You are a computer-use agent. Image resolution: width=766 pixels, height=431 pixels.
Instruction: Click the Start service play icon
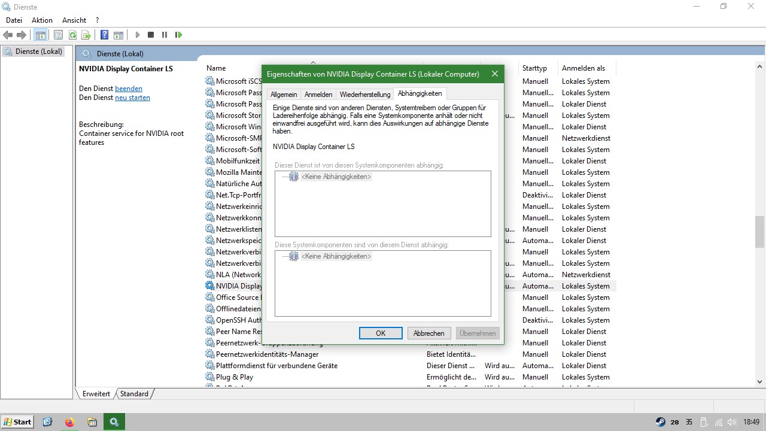click(138, 35)
